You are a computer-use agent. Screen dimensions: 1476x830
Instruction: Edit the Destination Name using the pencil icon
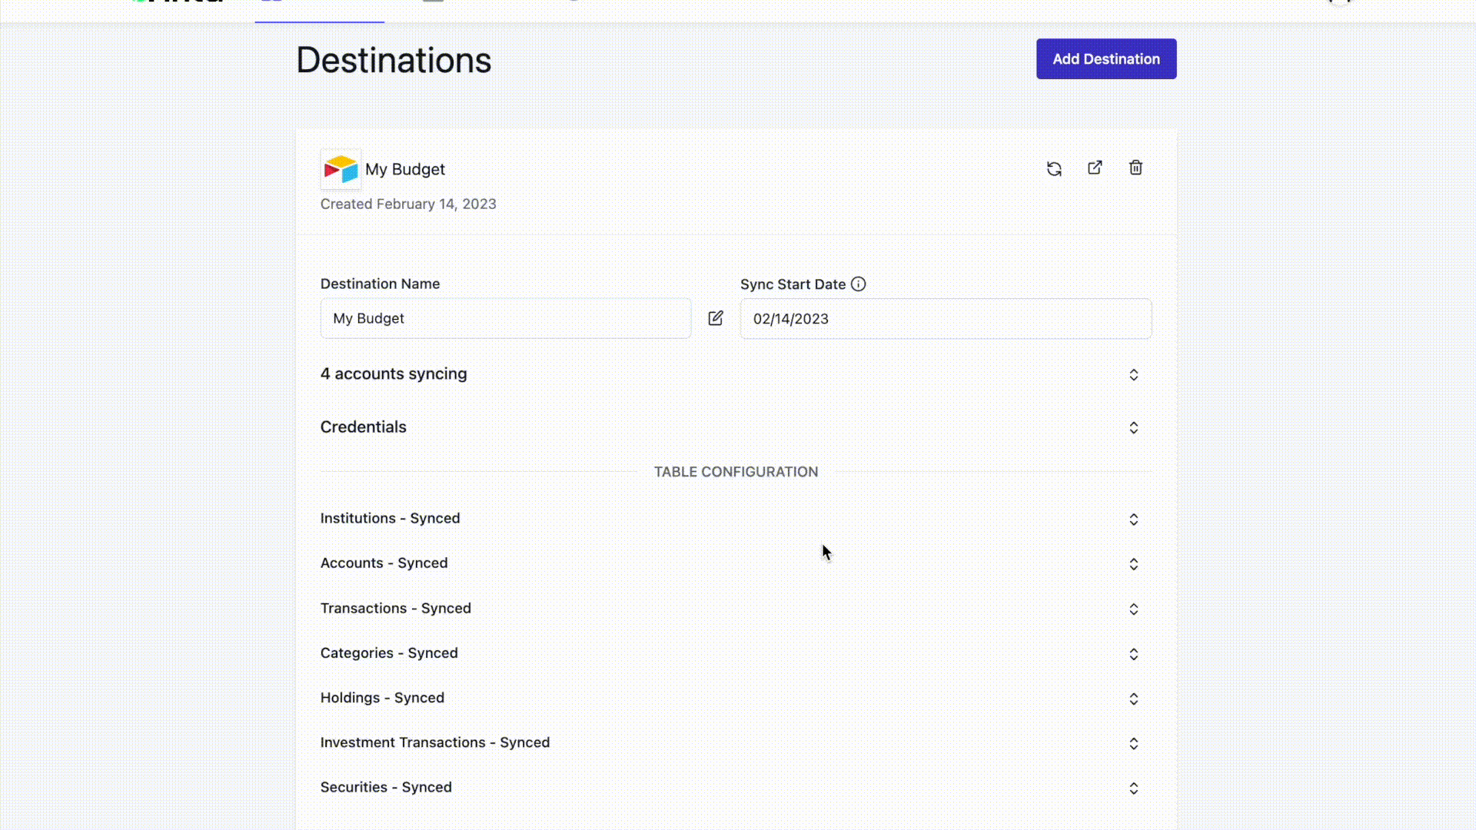tap(715, 318)
